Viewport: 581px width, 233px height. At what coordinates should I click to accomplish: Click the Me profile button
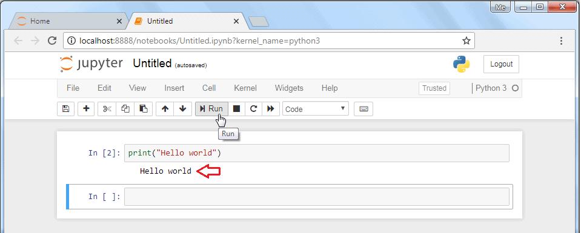pyautogui.click(x=500, y=7)
